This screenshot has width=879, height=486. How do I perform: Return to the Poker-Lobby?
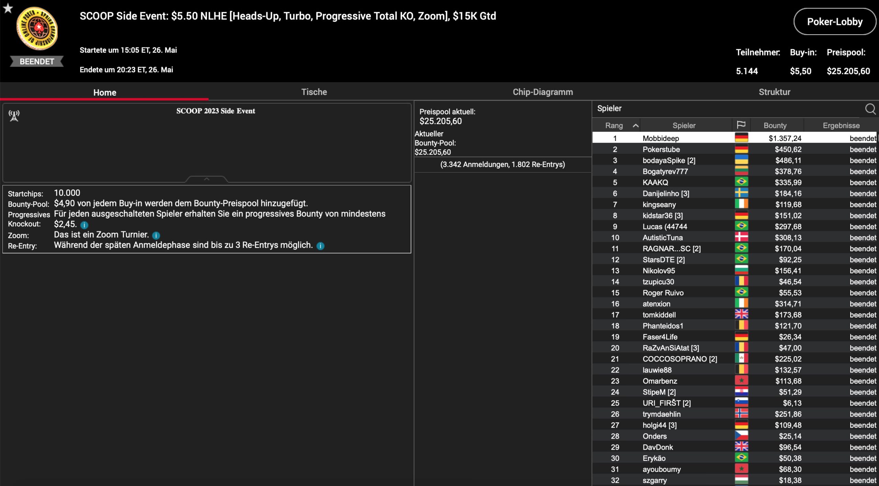click(x=834, y=22)
